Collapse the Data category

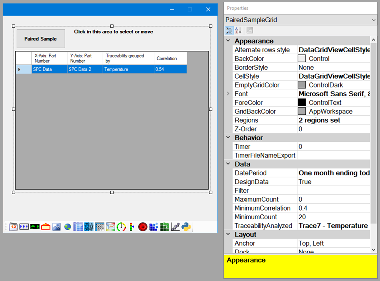[229, 164]
